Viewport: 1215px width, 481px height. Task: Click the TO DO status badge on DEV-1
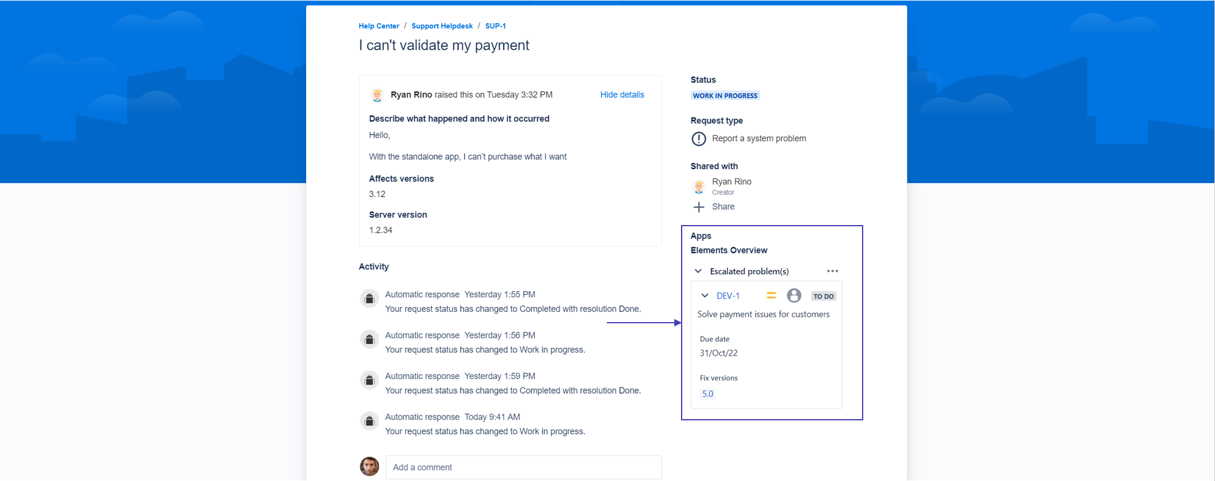(823, 296)
